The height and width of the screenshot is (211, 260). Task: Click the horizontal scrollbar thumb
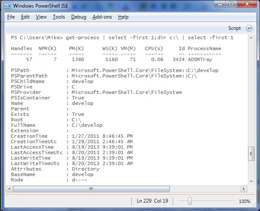[91, 189]
